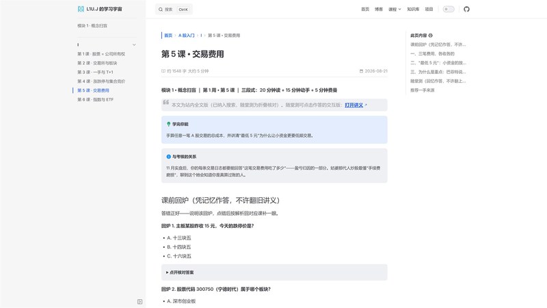Click the 搜索 search input box
Image resolution: width=547 pixels, height=308 pixels.
[x=174, y=10]
